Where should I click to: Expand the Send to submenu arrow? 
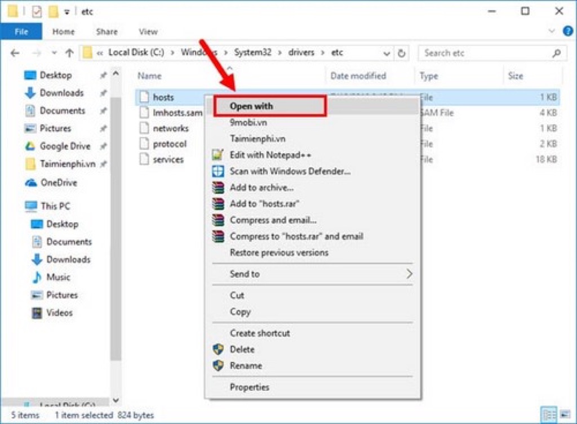pyautogui.click(x=409, y=274)
